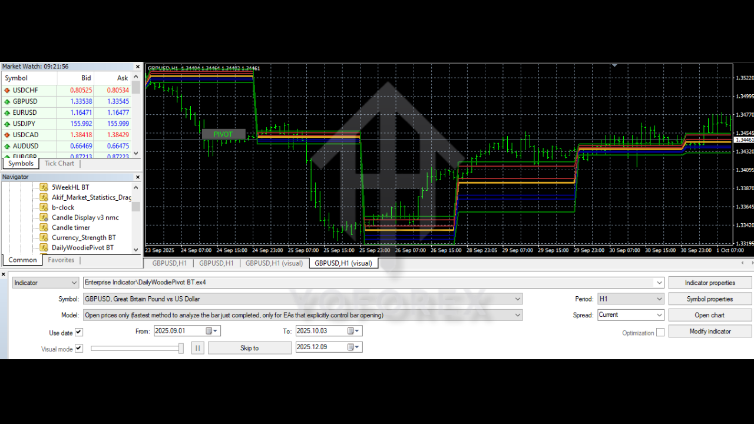Click the b-clock indicator icon
The height and width of the screenshot is (424, 754).
click(x=45, y=207)
